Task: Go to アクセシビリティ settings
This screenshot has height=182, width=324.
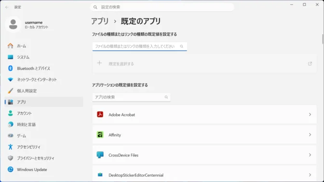Action: pos(44,147)
